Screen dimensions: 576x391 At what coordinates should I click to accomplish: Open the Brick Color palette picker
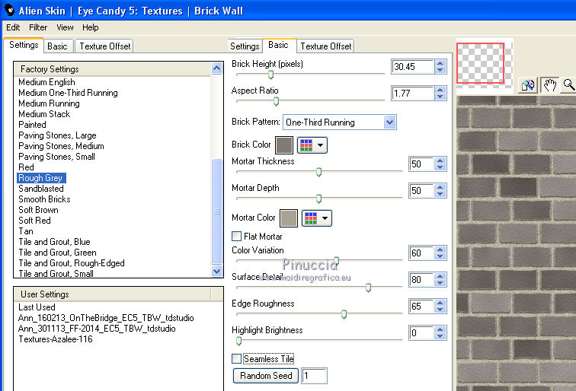point(312,145)
